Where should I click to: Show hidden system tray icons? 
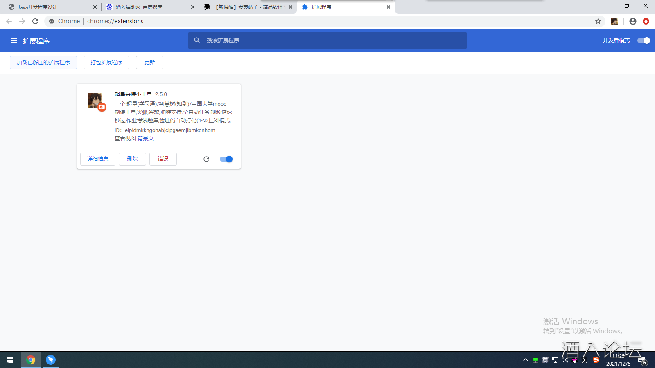pyautogui.click(x=526, y=360)
